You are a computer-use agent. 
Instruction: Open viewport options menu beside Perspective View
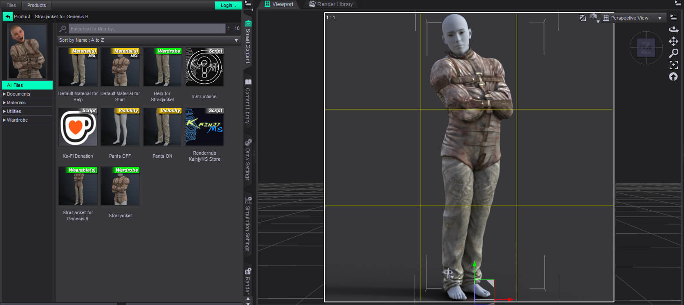pyautogui.click(x=674, y=18)
